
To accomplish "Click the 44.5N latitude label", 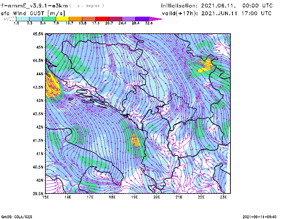I will coord(38,60).
